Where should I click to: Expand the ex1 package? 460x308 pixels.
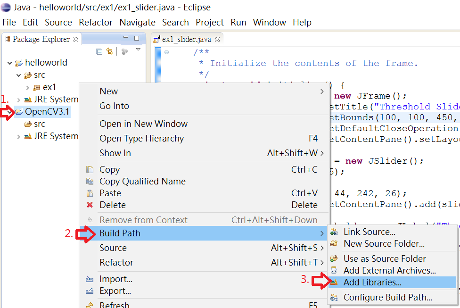(x=28, y=88)
